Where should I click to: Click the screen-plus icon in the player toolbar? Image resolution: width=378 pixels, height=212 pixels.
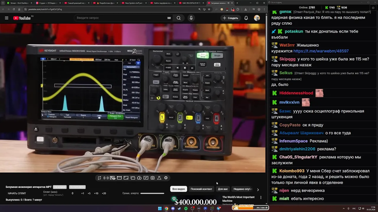(146, 178)
